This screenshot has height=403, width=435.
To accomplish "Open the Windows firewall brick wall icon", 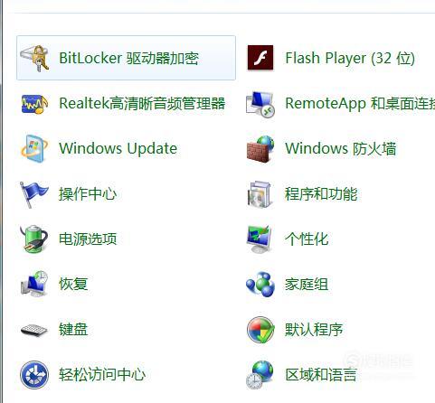I will tap(260, 148).
